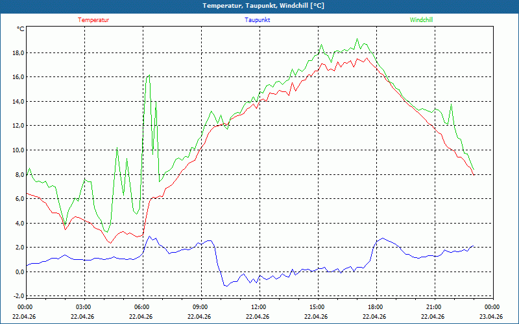The image size is (519, 324).
Task: Select the 10,0 y-axis value label
Action: tap(18, 150)
